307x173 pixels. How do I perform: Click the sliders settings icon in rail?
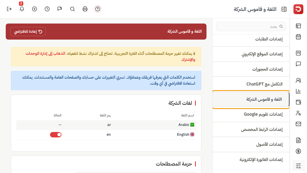(298, 166)
